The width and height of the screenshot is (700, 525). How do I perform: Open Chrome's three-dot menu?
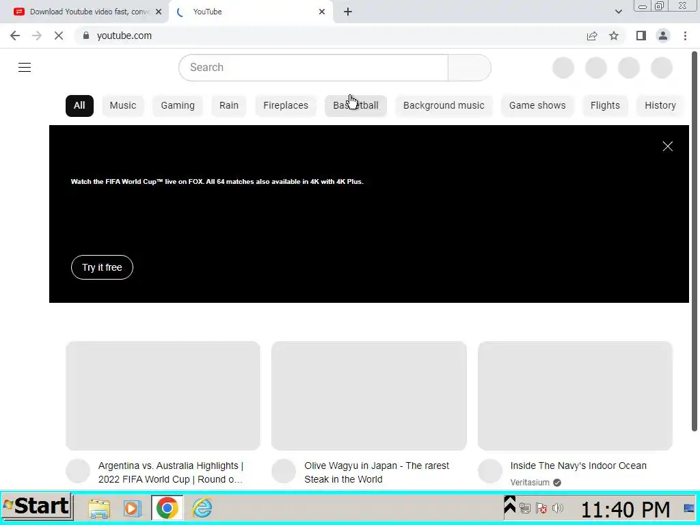685,36
